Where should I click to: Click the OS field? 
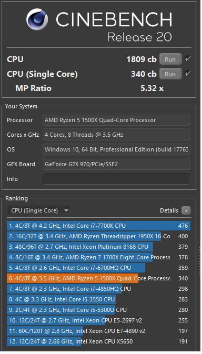(x=116, y=149)
